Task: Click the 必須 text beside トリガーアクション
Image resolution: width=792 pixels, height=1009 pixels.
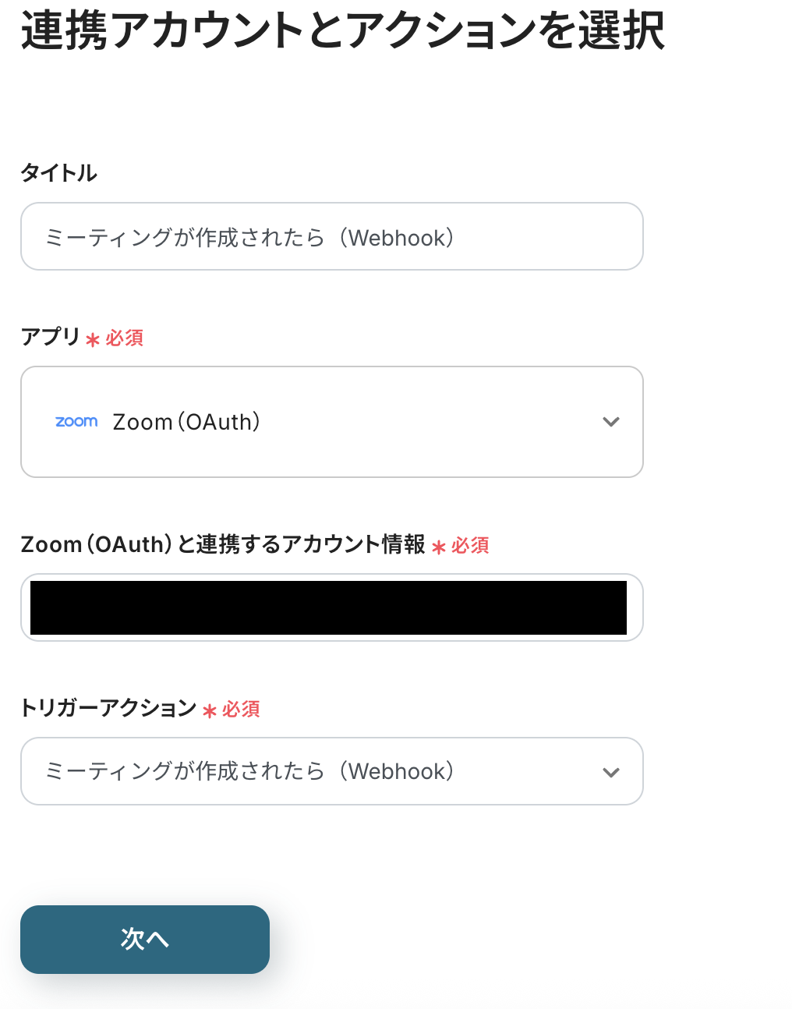Action: [241, 710]
